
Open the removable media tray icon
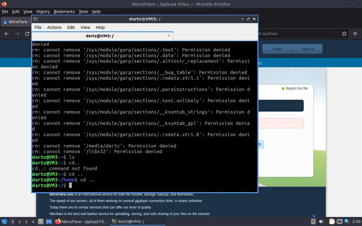click(x=313, y=221)
